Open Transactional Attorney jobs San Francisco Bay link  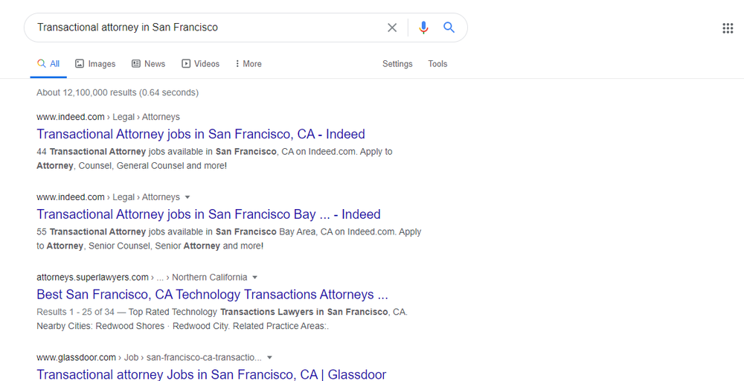[x=208, y=214]
